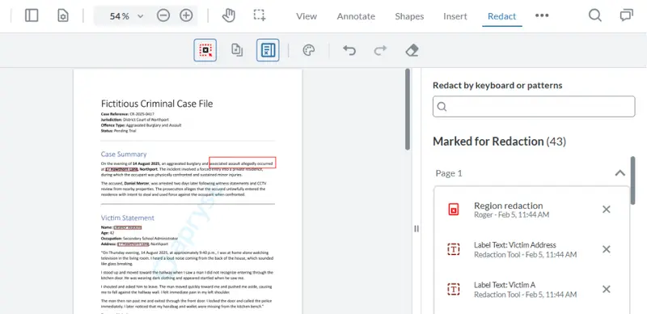Select the eraser tool
The image size is (647, 314).
point(412,50)
